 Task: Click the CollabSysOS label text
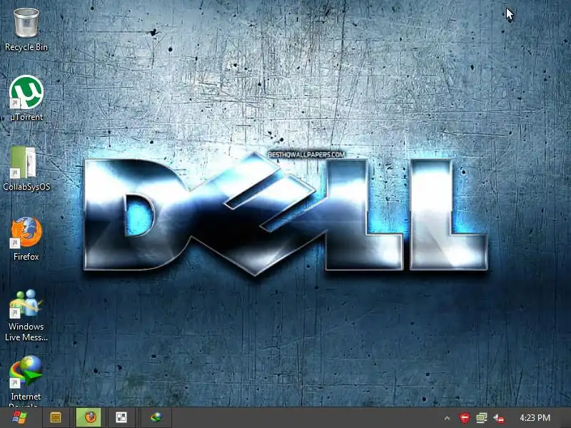(26, 187)
